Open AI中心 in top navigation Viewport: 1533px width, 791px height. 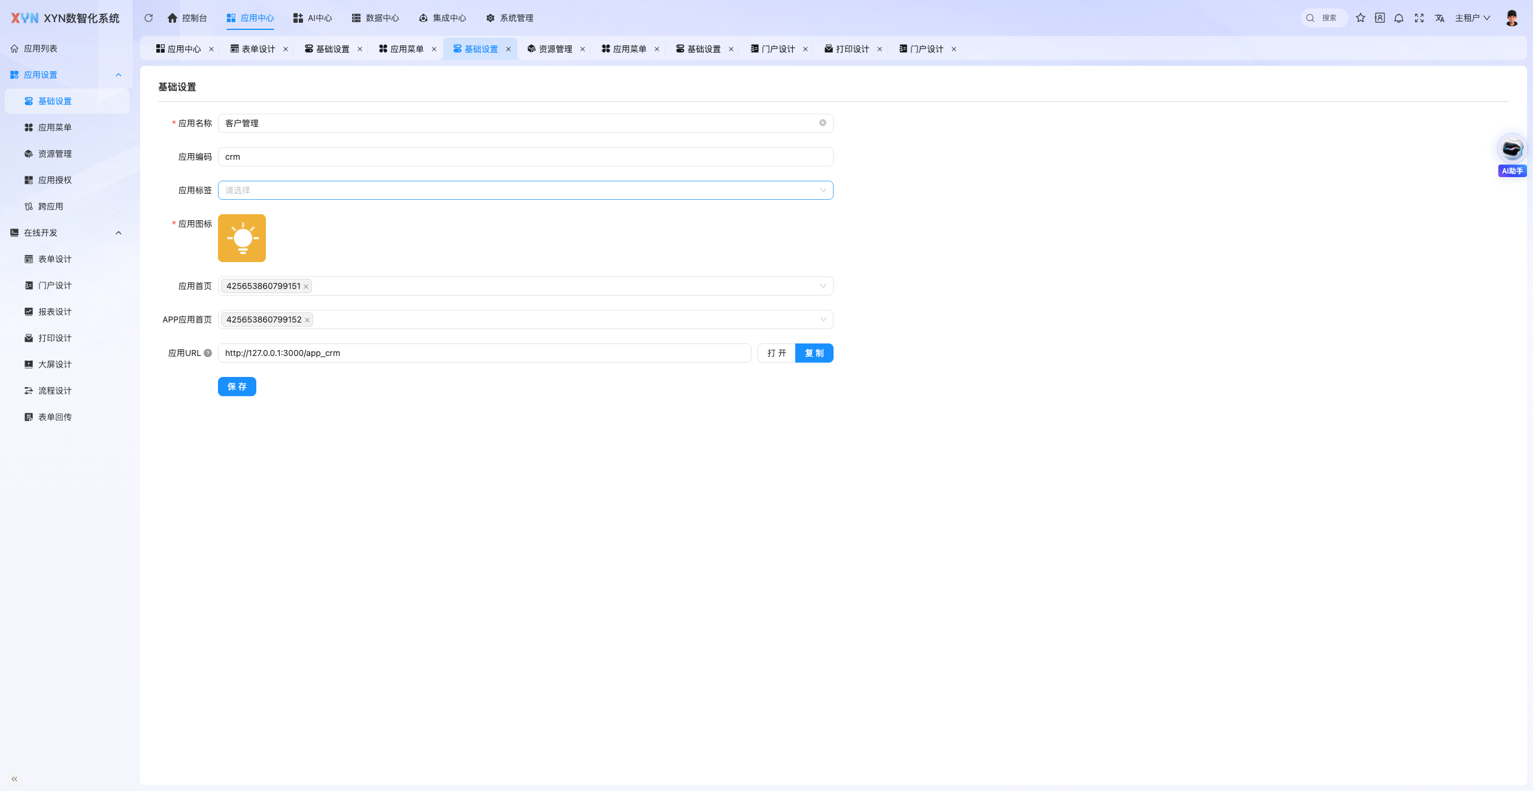(313, 18)
